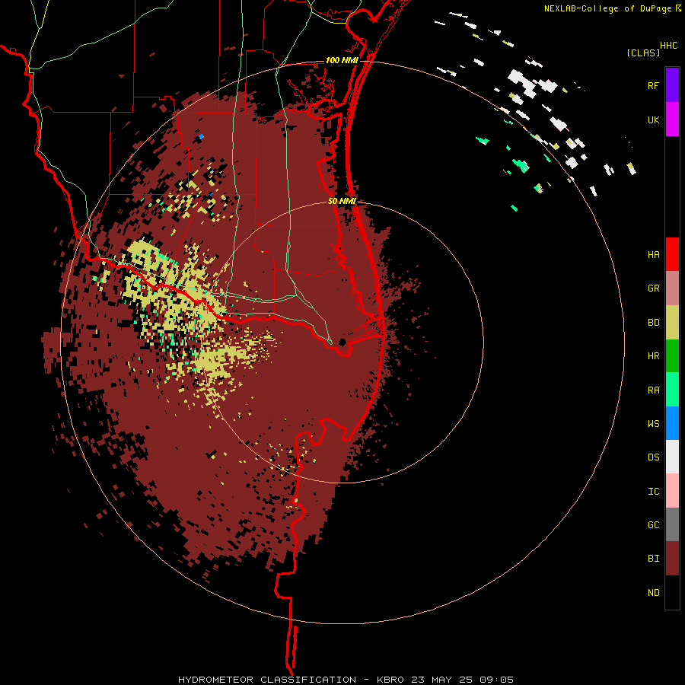Viewport: 685px width, 685px height.
Task: Click the 'NEXLAB-College of DuPage' credit text
Action: click(607, 8)
